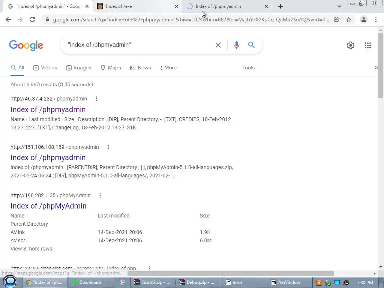Open options menu for 46.37.4.232 result
The image size is (384, 288).
[96, 99]
